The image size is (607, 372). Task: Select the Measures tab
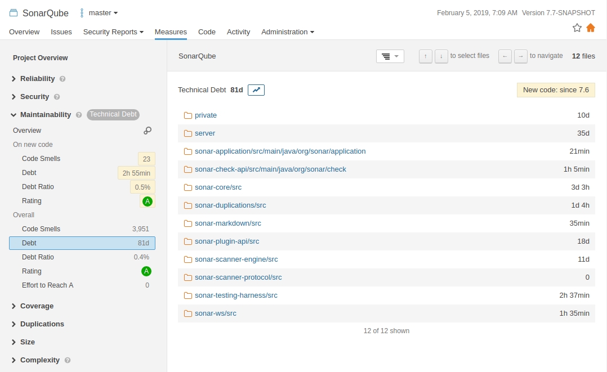(171, 32)
